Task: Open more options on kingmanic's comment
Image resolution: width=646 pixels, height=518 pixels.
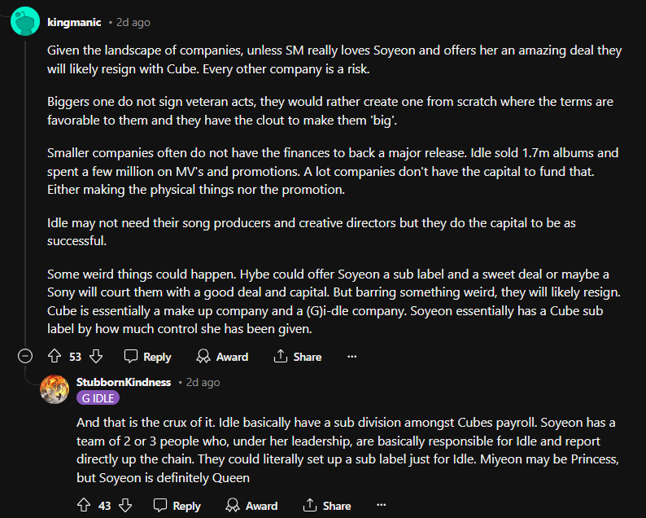Action: 351,357
